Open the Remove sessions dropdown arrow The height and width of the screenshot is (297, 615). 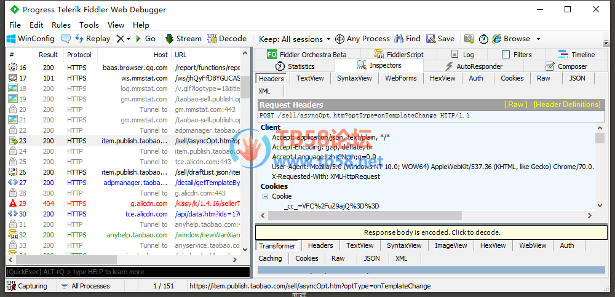[128, 39]
